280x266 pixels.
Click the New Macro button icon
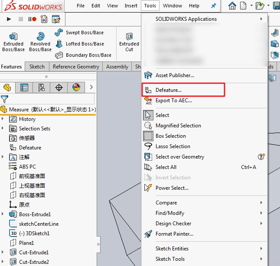pos(44,19)
